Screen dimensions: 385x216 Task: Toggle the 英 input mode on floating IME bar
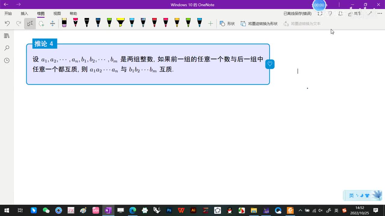pyautogui.click(x=351, y=196)
